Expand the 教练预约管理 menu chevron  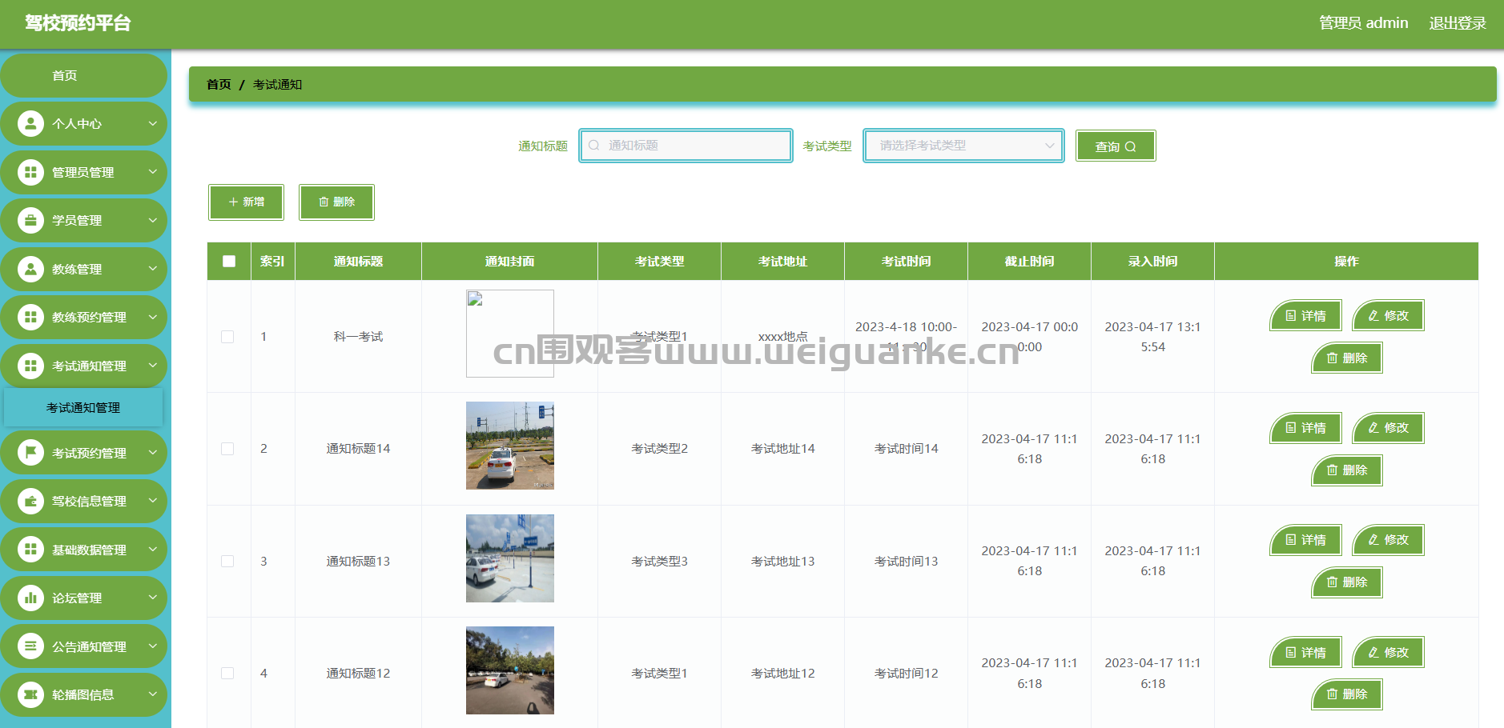pos(152,317)
